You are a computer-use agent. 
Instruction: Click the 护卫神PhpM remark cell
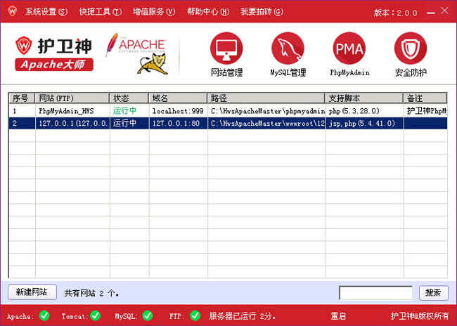coord(426,111)
